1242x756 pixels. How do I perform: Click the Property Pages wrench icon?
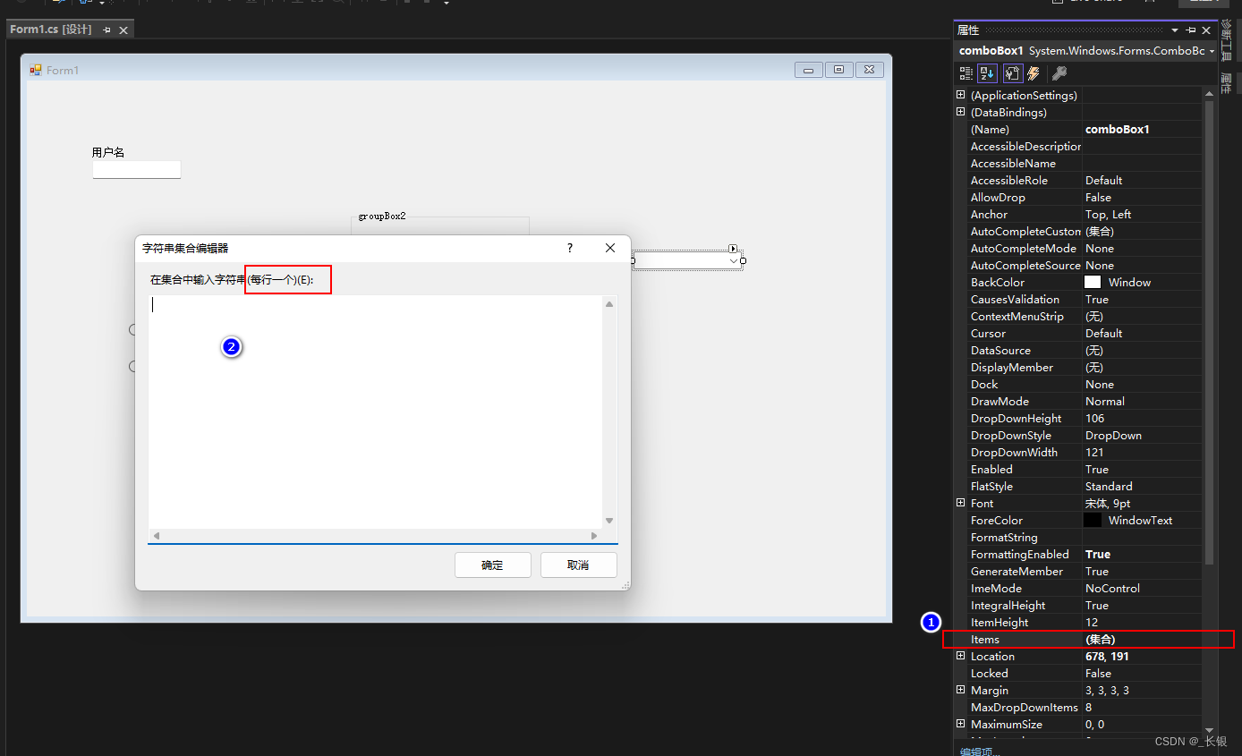point(1059,73)
